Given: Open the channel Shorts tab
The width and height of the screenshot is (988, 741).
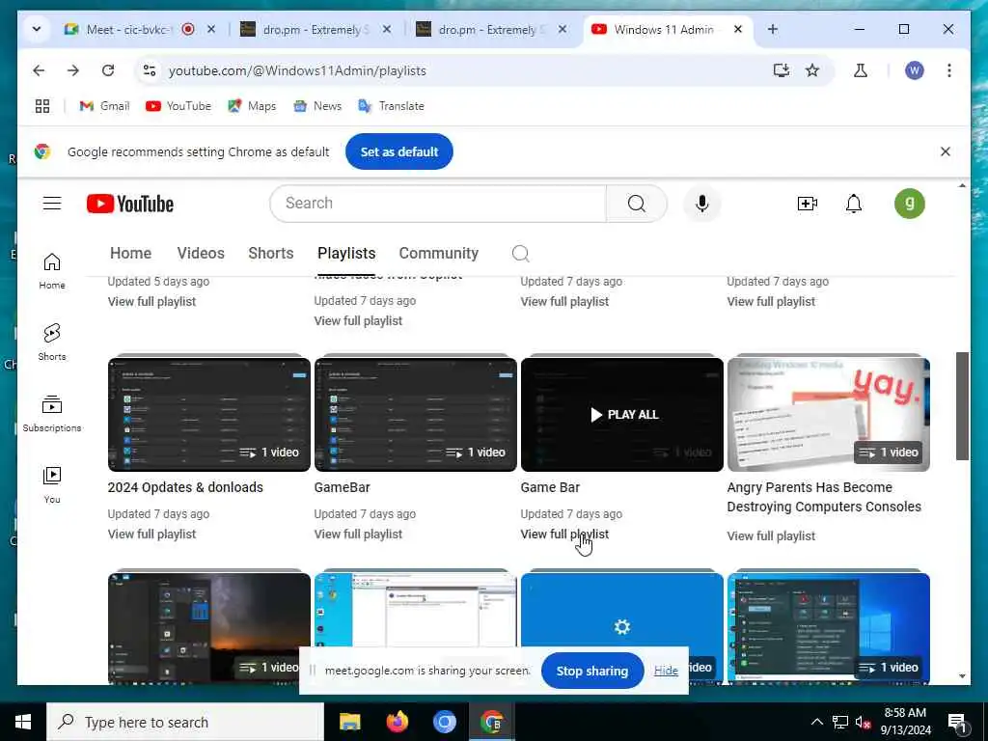Looking at the screenshot, I should tap(271, 254).
